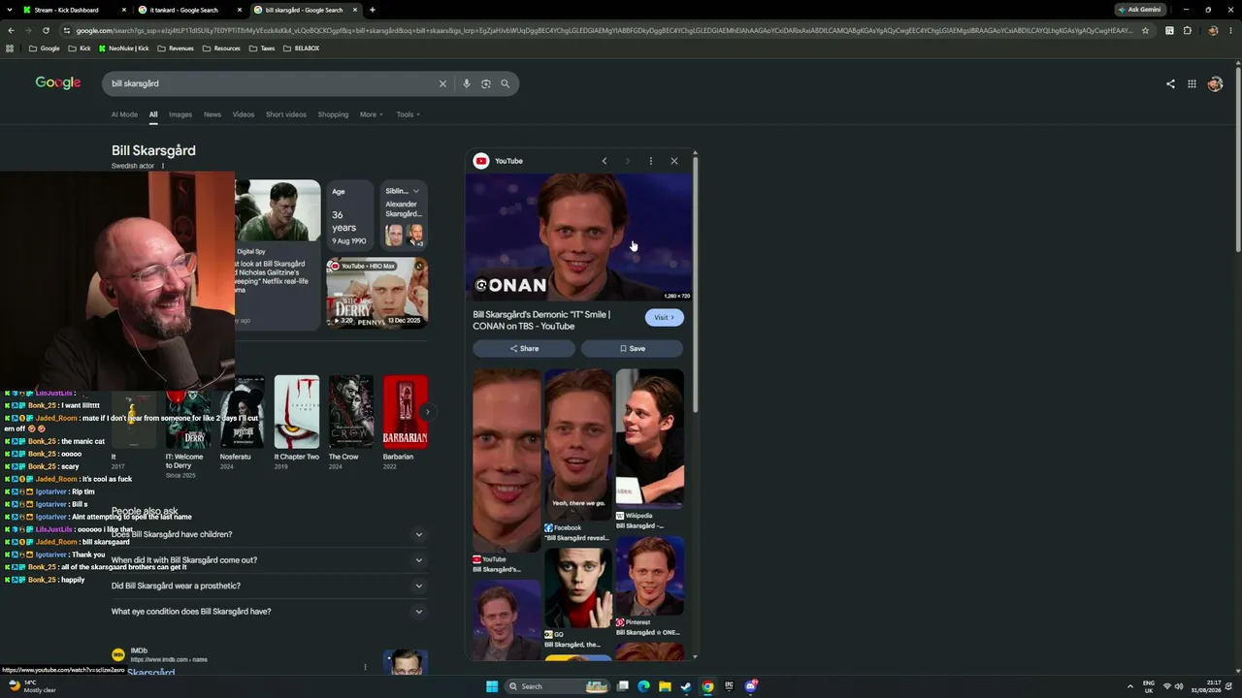Open the Google account avatar on the page

1215,83
